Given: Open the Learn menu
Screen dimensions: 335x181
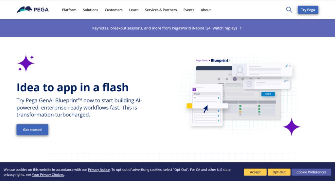Looking at the screenshot, I should (x=134, y=10).
